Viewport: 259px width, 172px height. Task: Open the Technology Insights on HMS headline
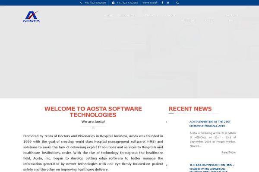click(212, 168)
